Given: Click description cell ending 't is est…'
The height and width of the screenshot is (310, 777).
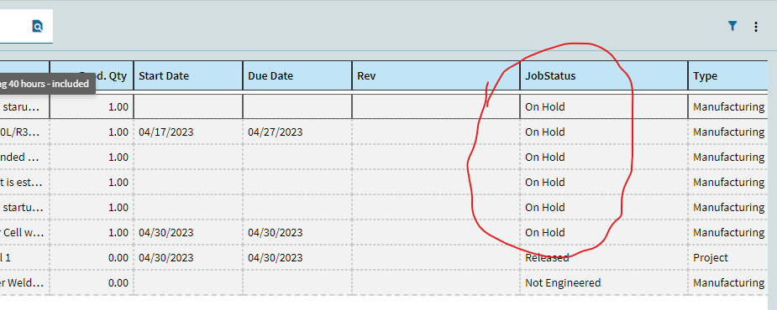Looking at the screenshot, I should point(24,183).
